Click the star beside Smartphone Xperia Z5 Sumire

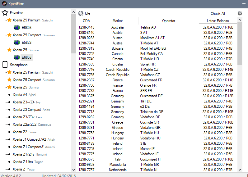9,87
